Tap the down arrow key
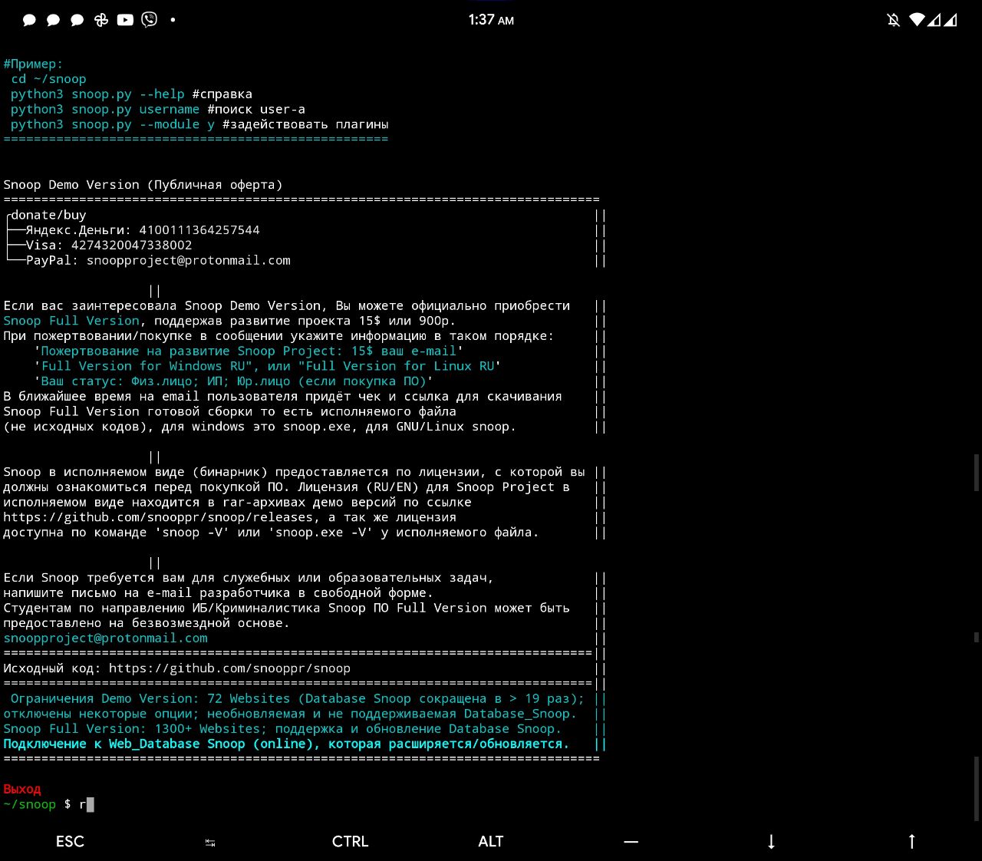 click(x=771, y=841)
